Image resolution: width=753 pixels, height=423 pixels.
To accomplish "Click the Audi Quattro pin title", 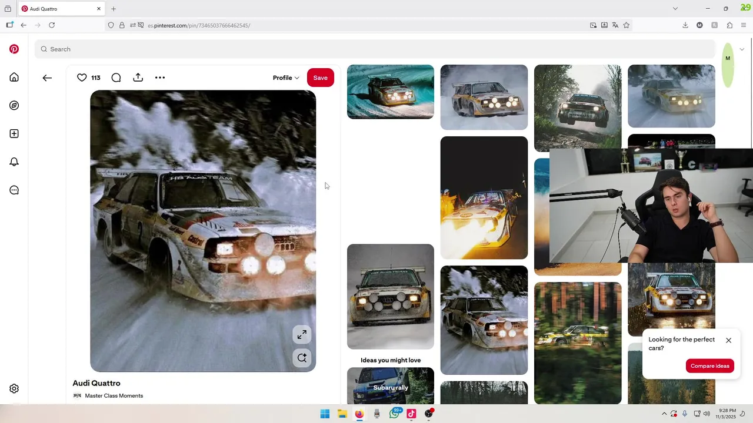I will tap(96, 383).
